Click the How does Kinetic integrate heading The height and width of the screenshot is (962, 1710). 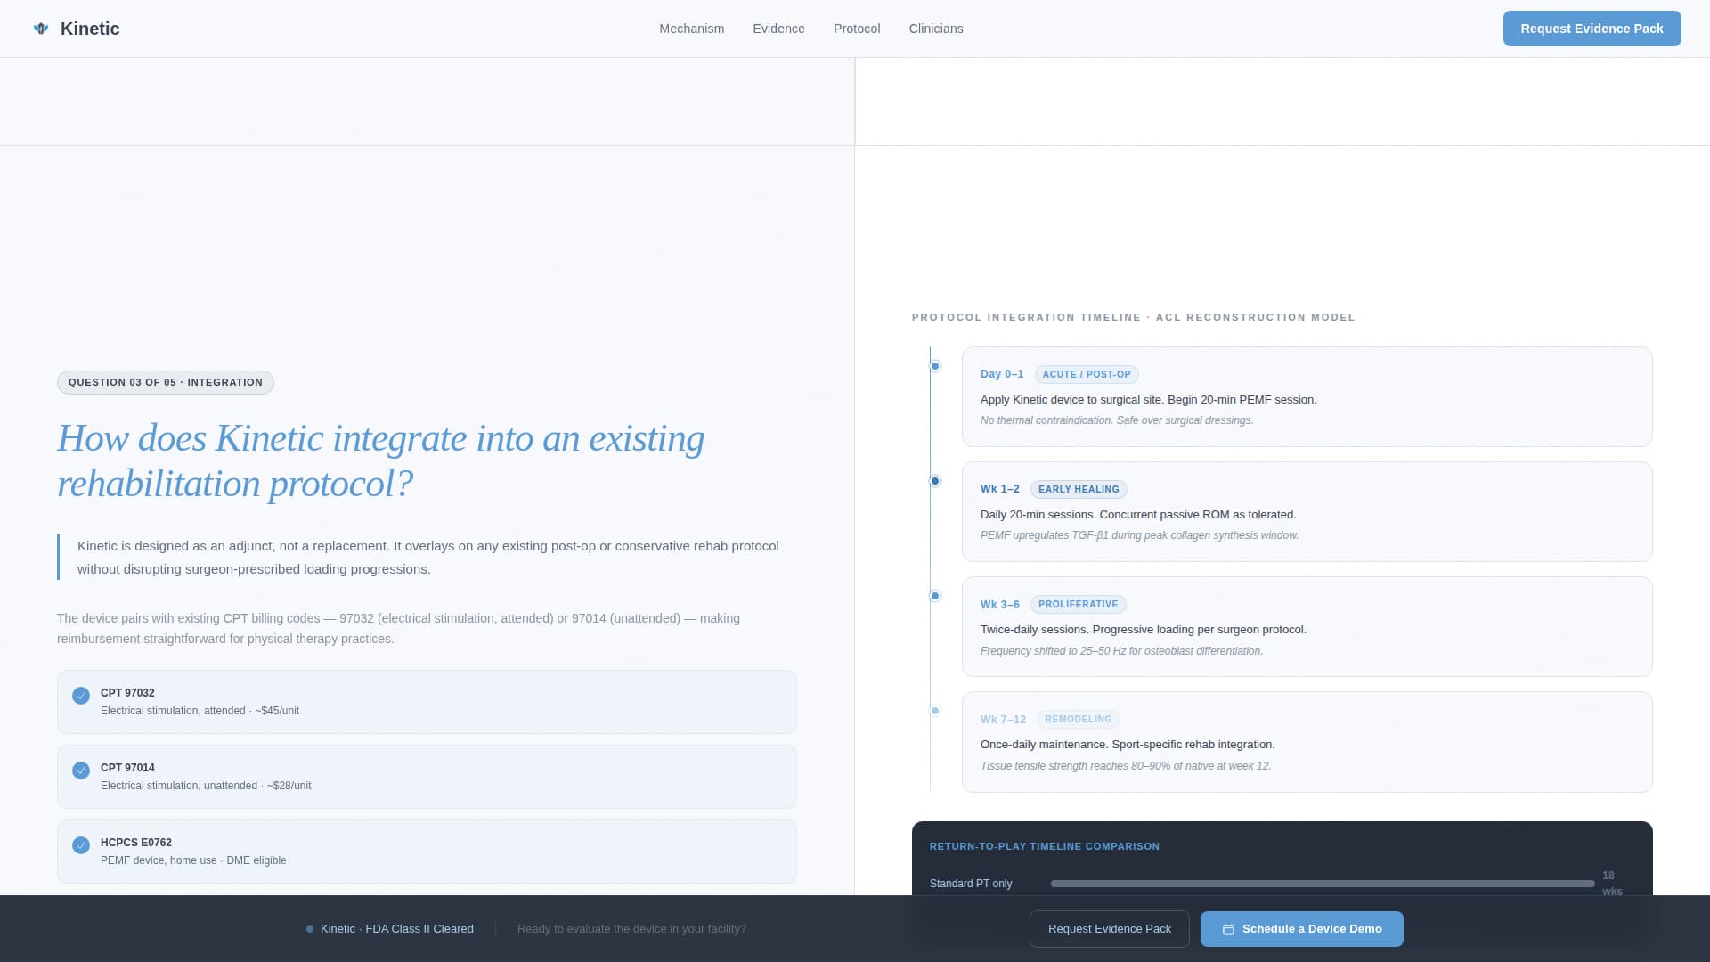pyautogui.click(x=381, y=461)
